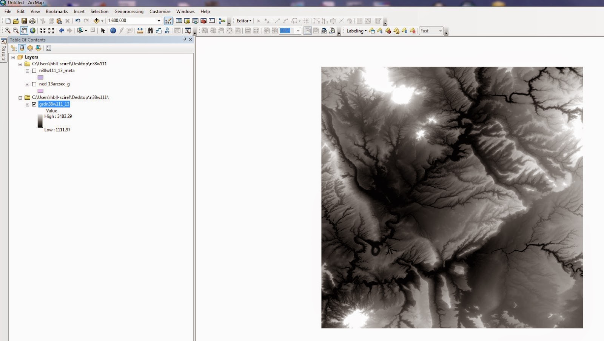Open ArcToolbox window
The width and height of the screenshot is (604, 341).
pyautogui.click(x=204, y=21)
